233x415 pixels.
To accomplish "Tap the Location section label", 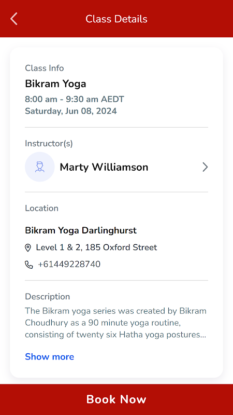I will [x=42, y=209].
